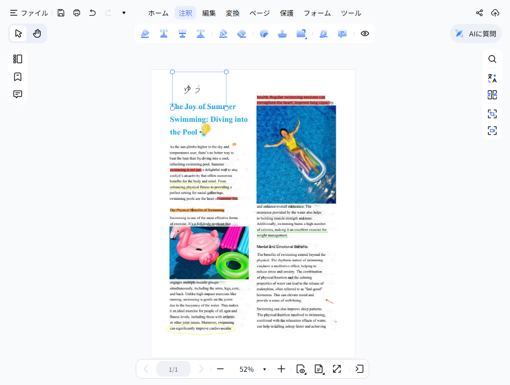Screen dimensions: 510x385
Task: Open the translate document side-by-side icon
Action: pos(492,95)
